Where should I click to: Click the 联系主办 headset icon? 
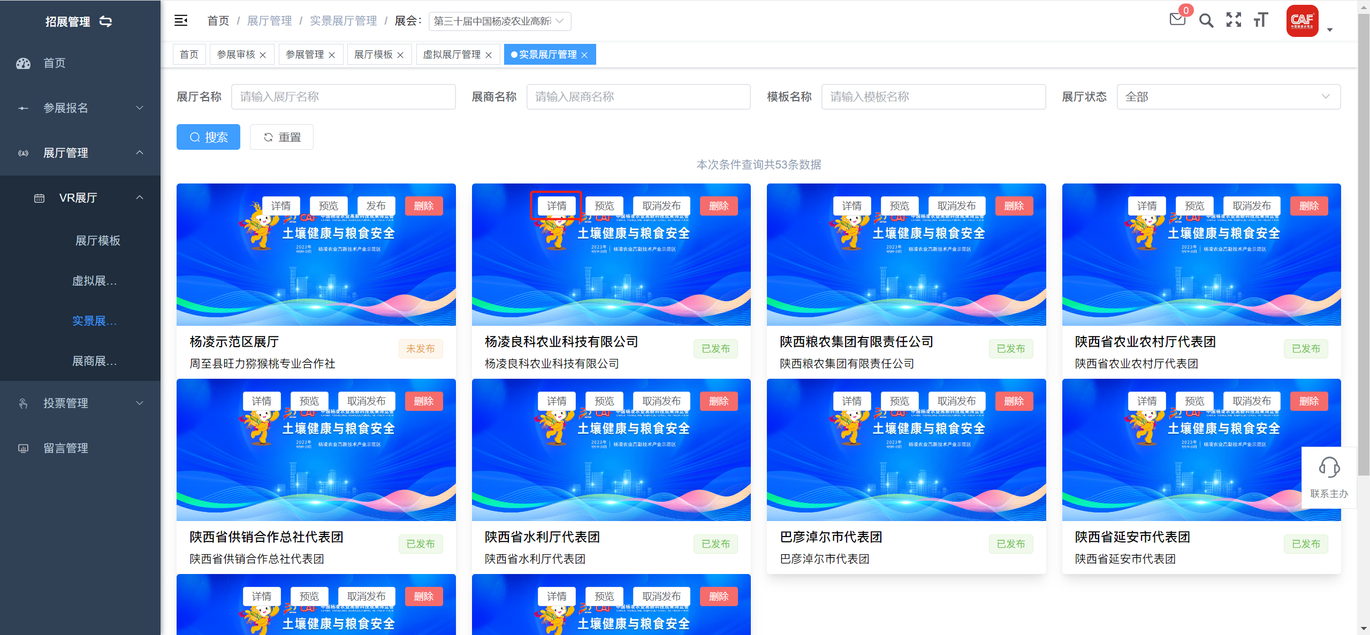tap(1329, 467)
